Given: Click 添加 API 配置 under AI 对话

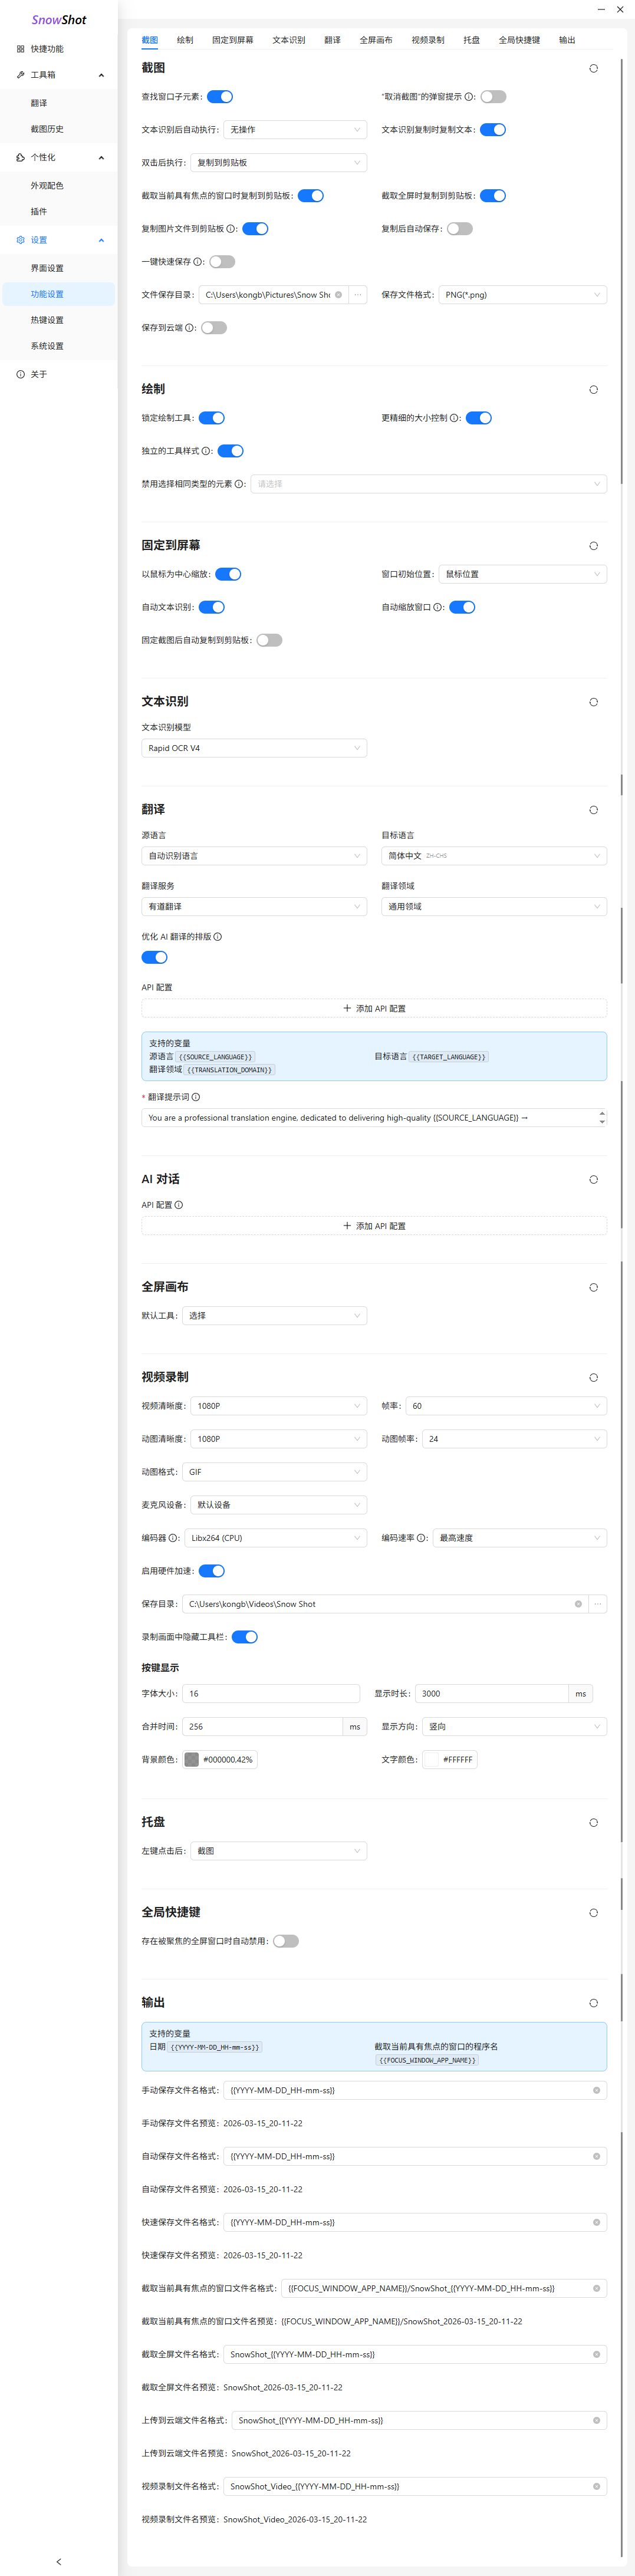Looking at the screenshot, I should coord(374,1226).
